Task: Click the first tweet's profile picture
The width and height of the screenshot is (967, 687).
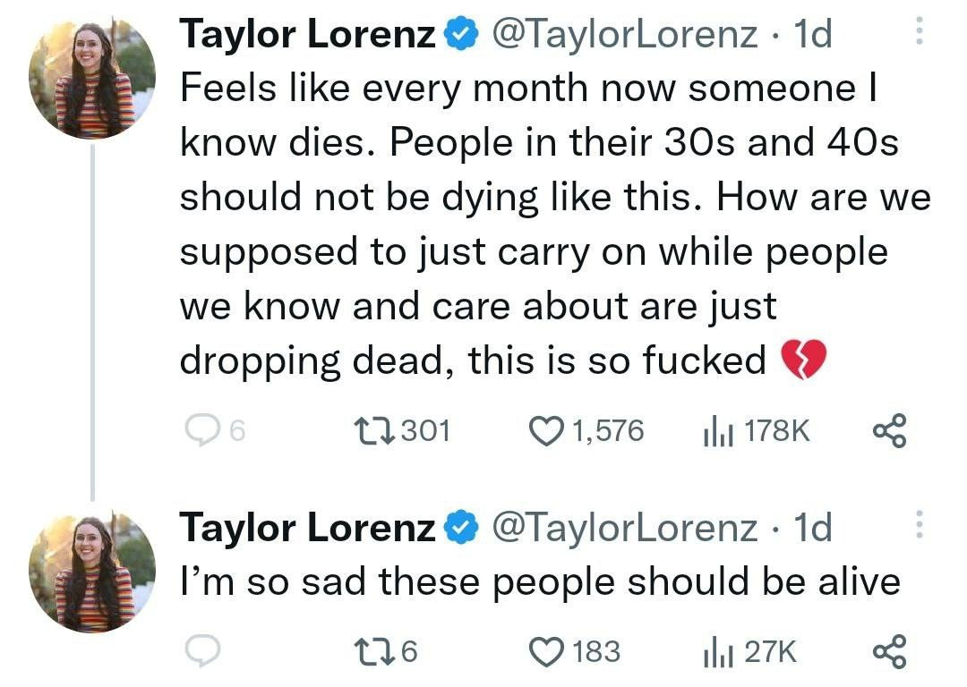Action: point(93,79)
